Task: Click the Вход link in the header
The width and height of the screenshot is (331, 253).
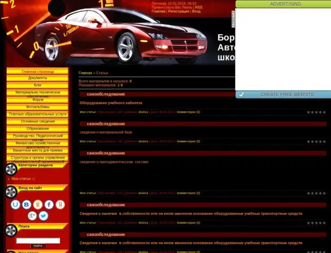Action: pyautogui.click(x=196, y=11)
